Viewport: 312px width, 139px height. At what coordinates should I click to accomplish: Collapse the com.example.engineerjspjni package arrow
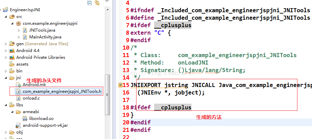coord(12,23)
